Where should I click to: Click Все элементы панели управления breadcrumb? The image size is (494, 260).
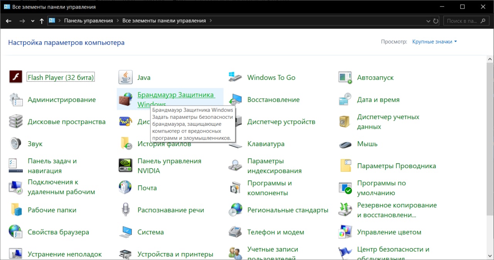click(x=164, y=21)
